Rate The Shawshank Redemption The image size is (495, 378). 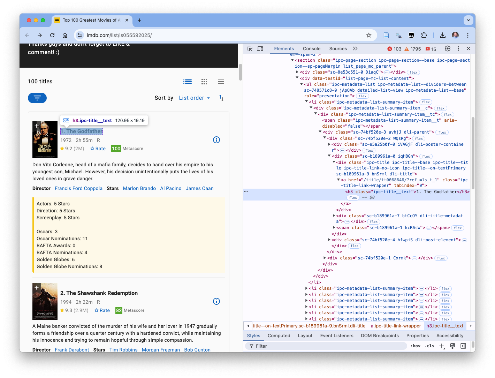[102, 310]
